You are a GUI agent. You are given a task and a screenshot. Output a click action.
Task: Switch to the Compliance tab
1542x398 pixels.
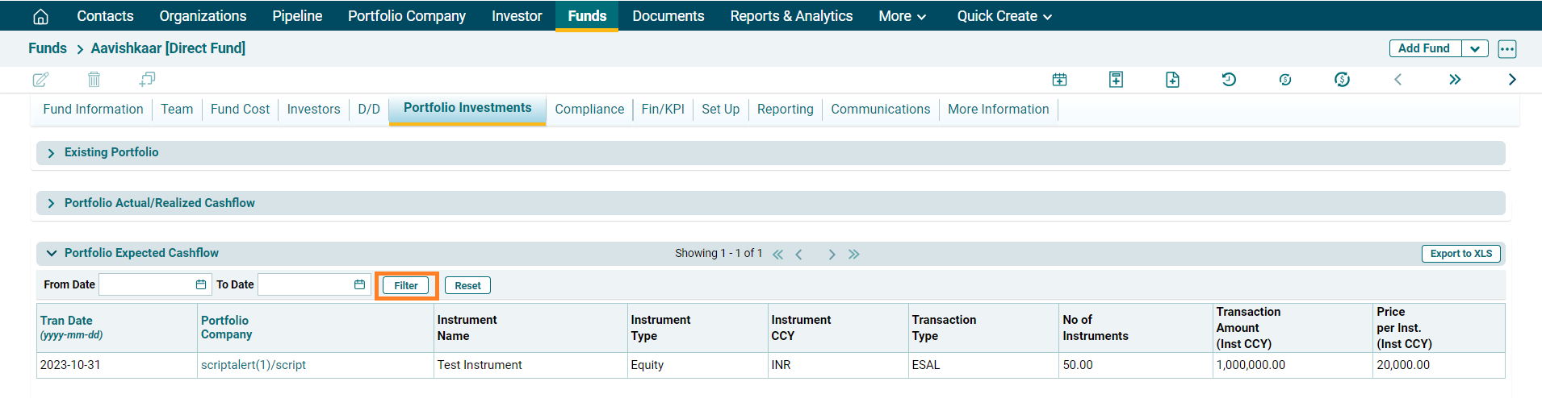point(589,109)
